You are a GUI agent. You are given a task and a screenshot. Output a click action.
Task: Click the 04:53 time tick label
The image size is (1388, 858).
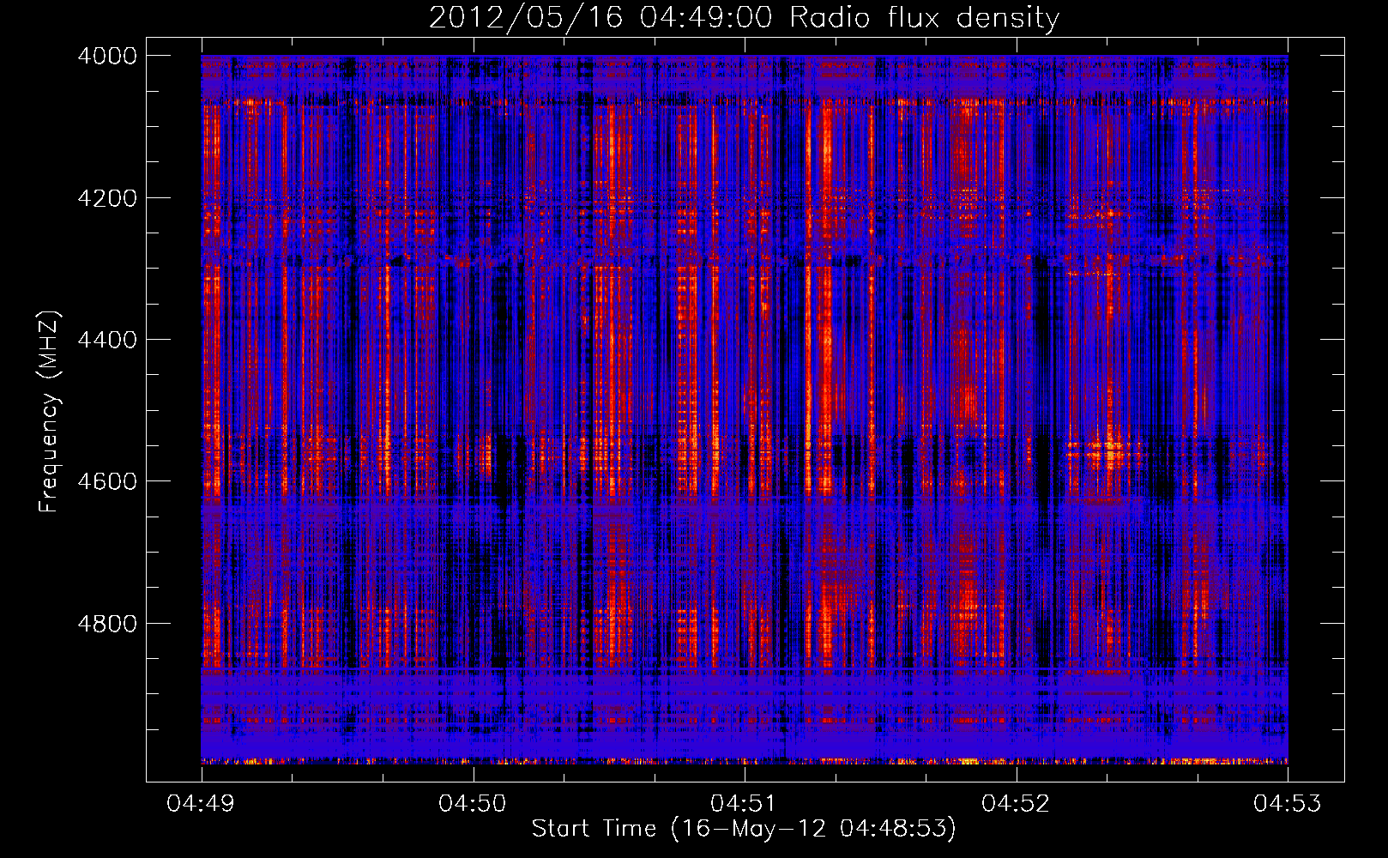click(x=1288, y=804)
